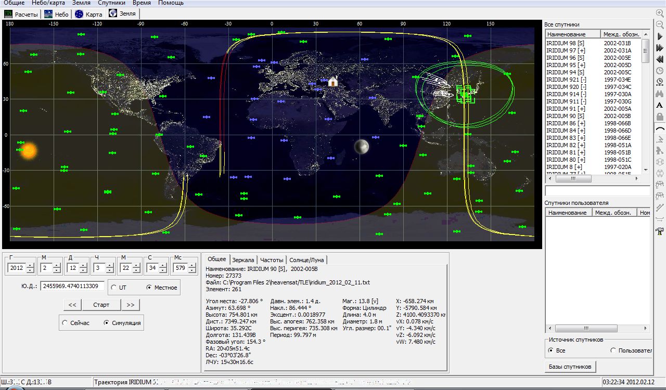Viewport: 666px width, 390px height.
Task: Decrease the day (Д) spinner
Action: click(x=83, y=271)
